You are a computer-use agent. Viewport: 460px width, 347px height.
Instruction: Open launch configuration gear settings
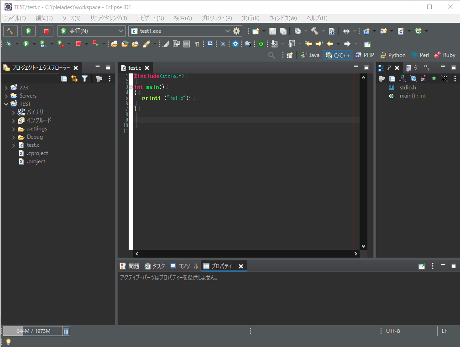coord(236,31)
